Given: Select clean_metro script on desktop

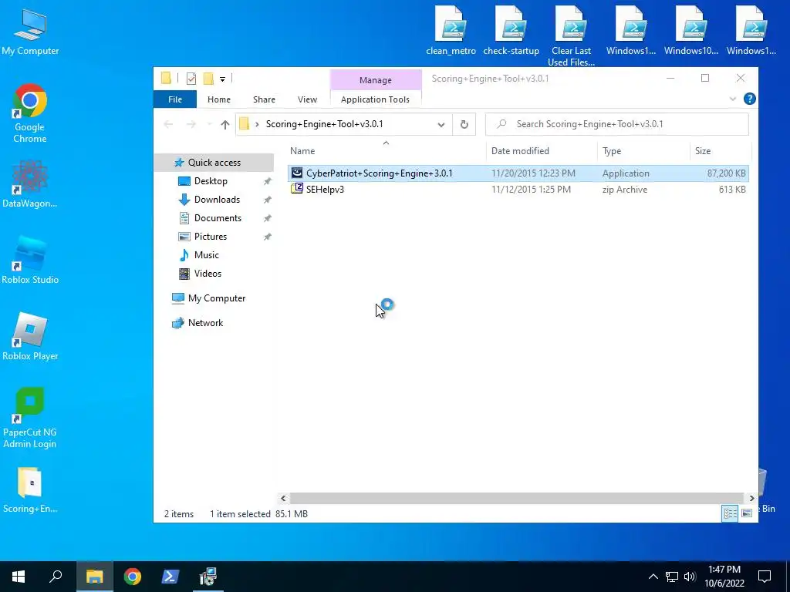Looking at the screenshot, I should click(451, 31).
